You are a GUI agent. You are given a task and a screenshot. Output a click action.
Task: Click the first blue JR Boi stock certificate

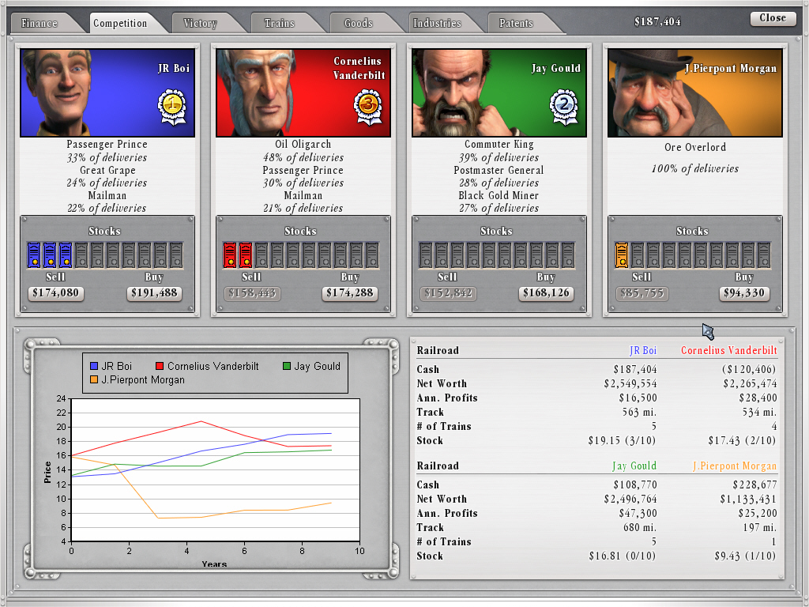point(33,255)
